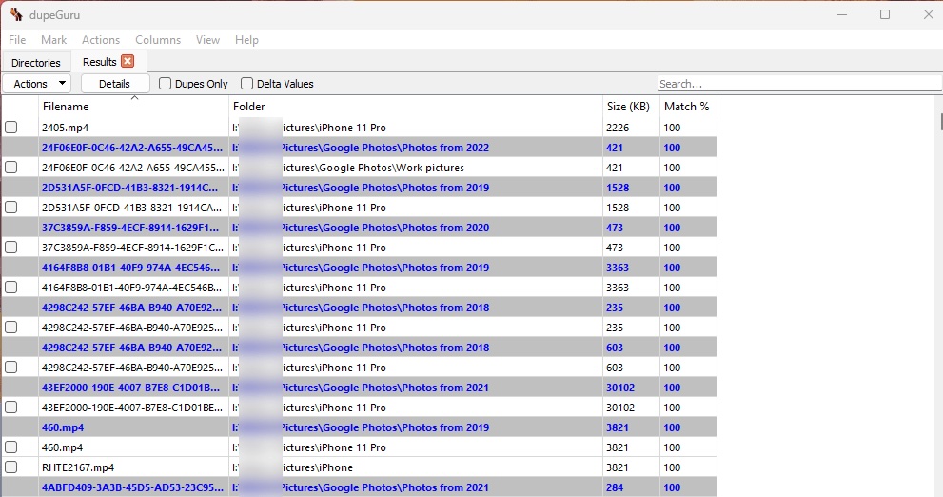The width and height of the screenshot is (943, 497).
Task: Select blue reference row 4164F8B8 filename
Action: [x=130, y=268]
